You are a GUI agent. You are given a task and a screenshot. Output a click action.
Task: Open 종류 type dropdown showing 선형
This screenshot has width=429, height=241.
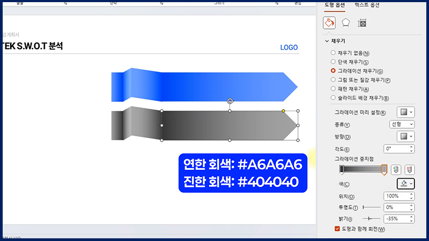tap(402, 125)
